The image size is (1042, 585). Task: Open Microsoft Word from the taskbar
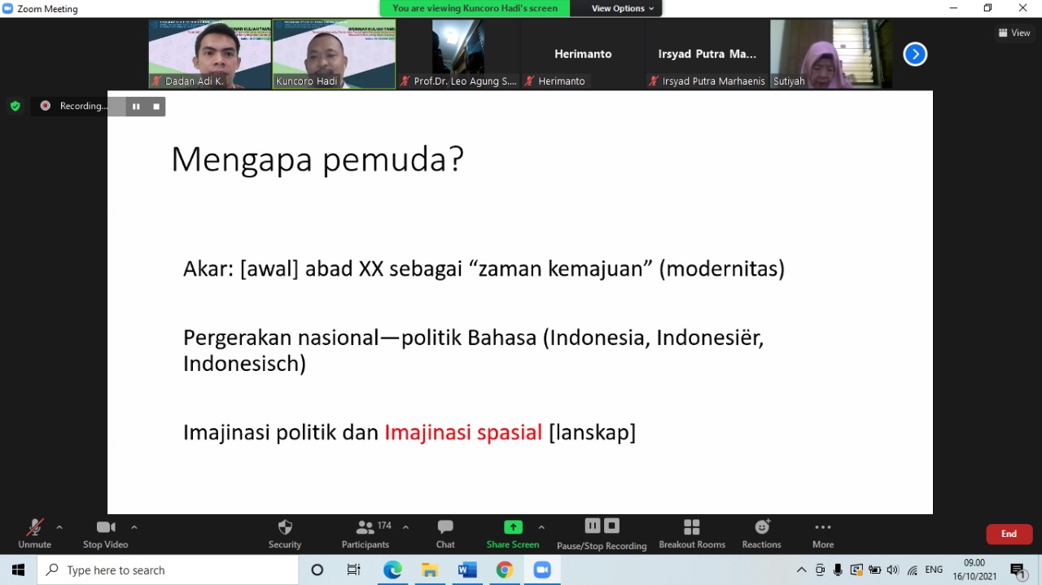coord(467,570)
